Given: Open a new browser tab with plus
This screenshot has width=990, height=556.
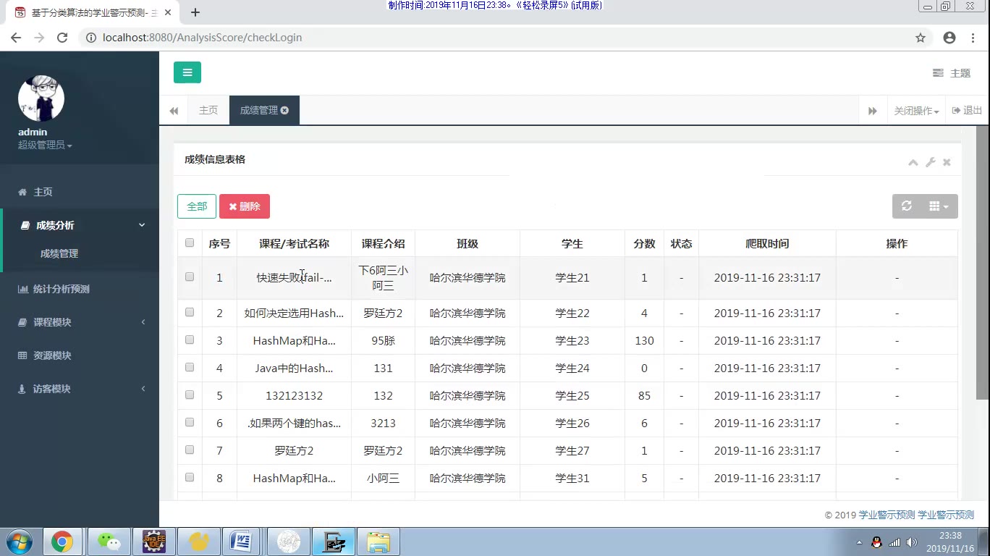Looking at the screenshot, I should click(195, 12).
